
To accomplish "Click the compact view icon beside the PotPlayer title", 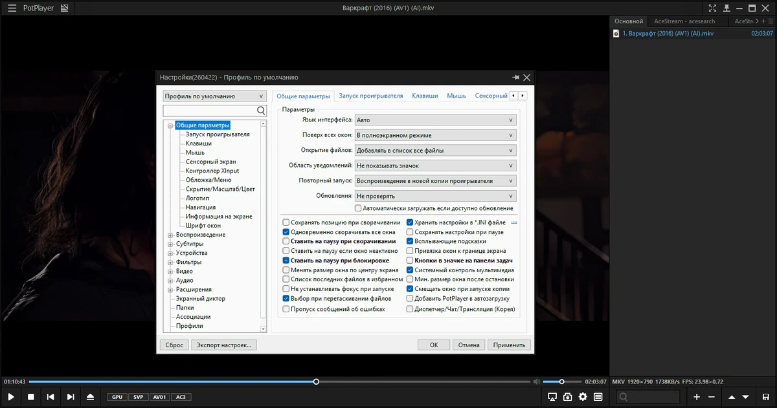I will (x=64, y=8).
